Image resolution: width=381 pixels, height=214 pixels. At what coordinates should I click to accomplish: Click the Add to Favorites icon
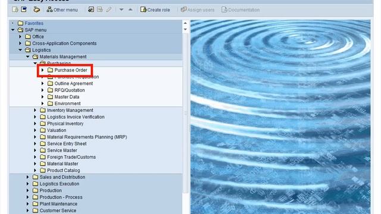[x=91, y=10]
